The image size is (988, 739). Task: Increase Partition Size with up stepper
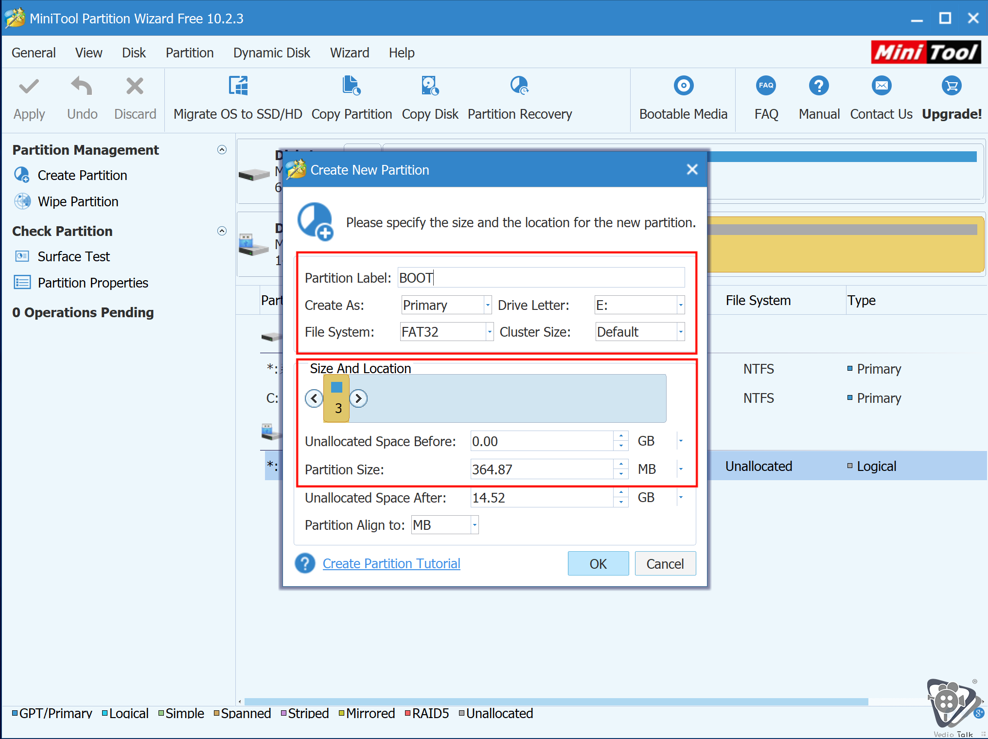click(x=621, y=464)
